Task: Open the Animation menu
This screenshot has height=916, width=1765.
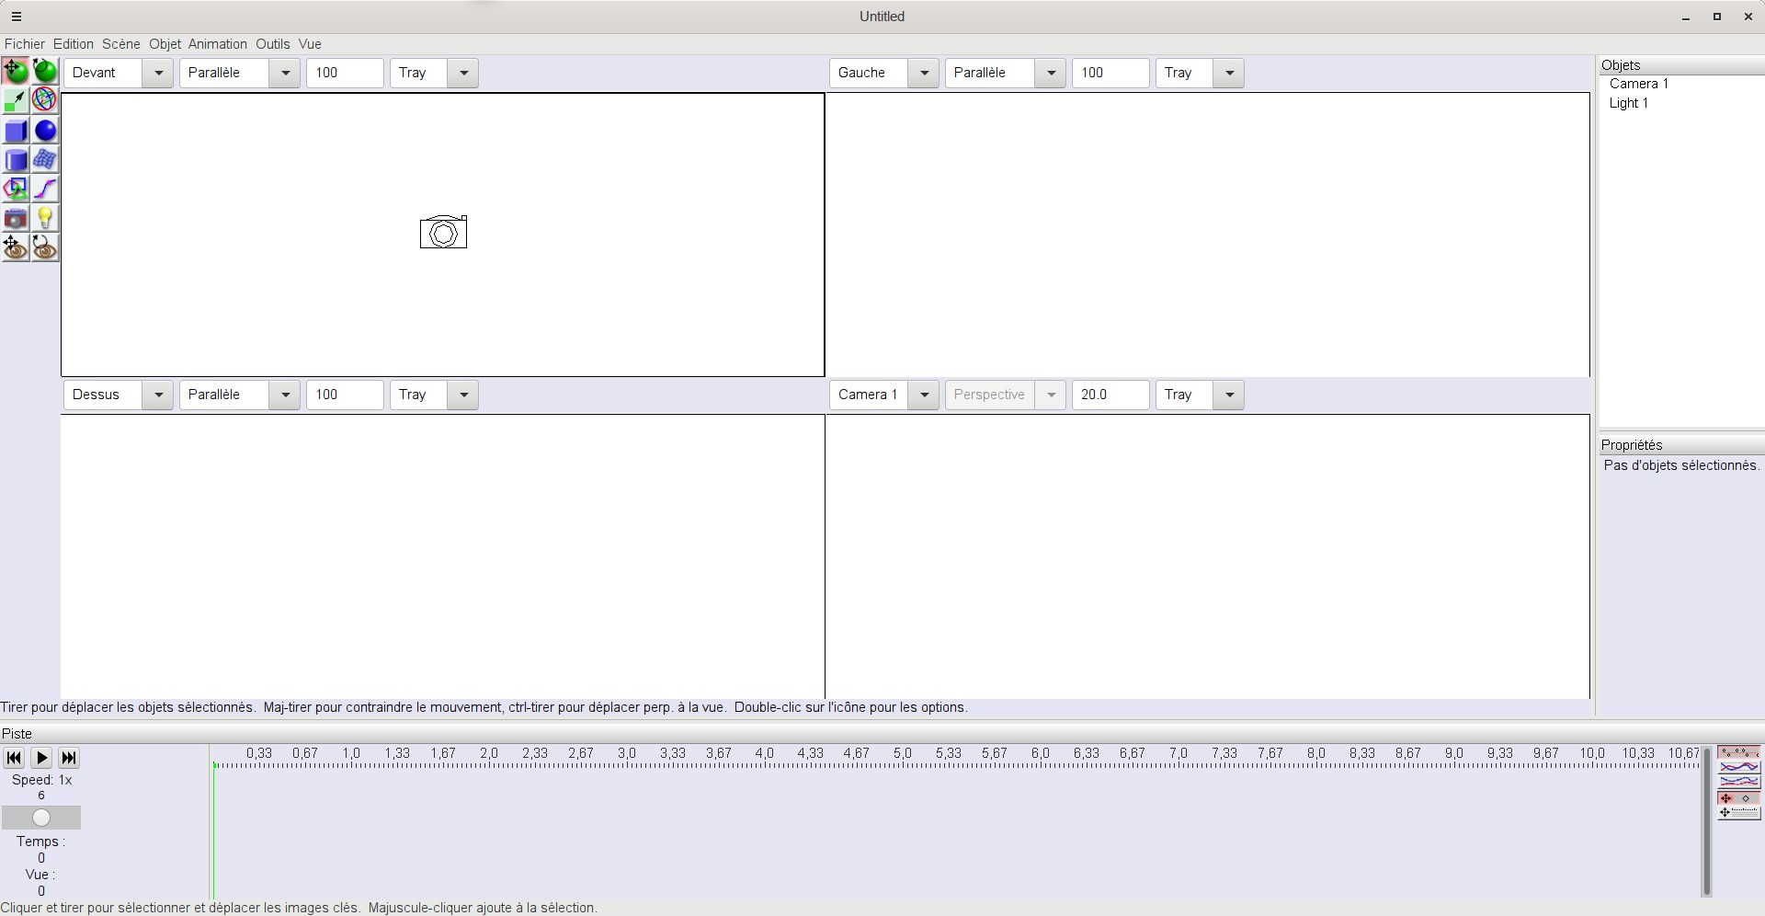Action: click(x=217, y=44)
